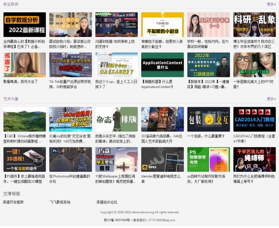The width and height of the screenshot is (279, 228).
Task: Open the 职业职场 section heading
Action: coord(11,4)
